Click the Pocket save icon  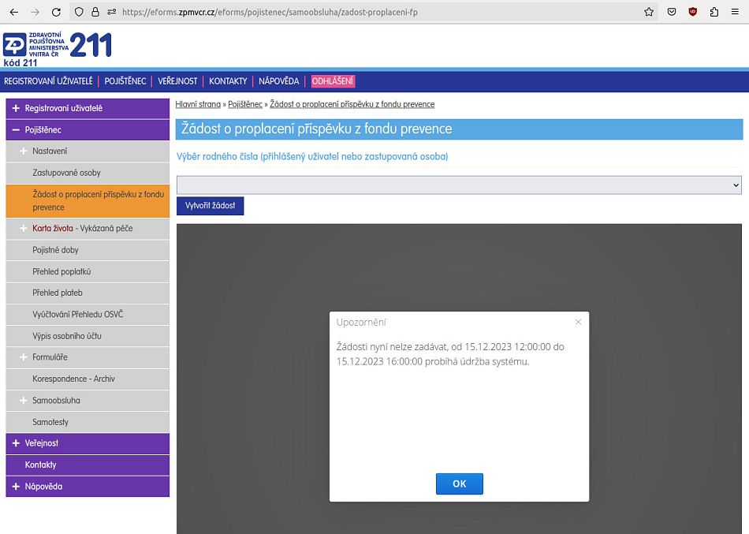[x=672, y=12]
